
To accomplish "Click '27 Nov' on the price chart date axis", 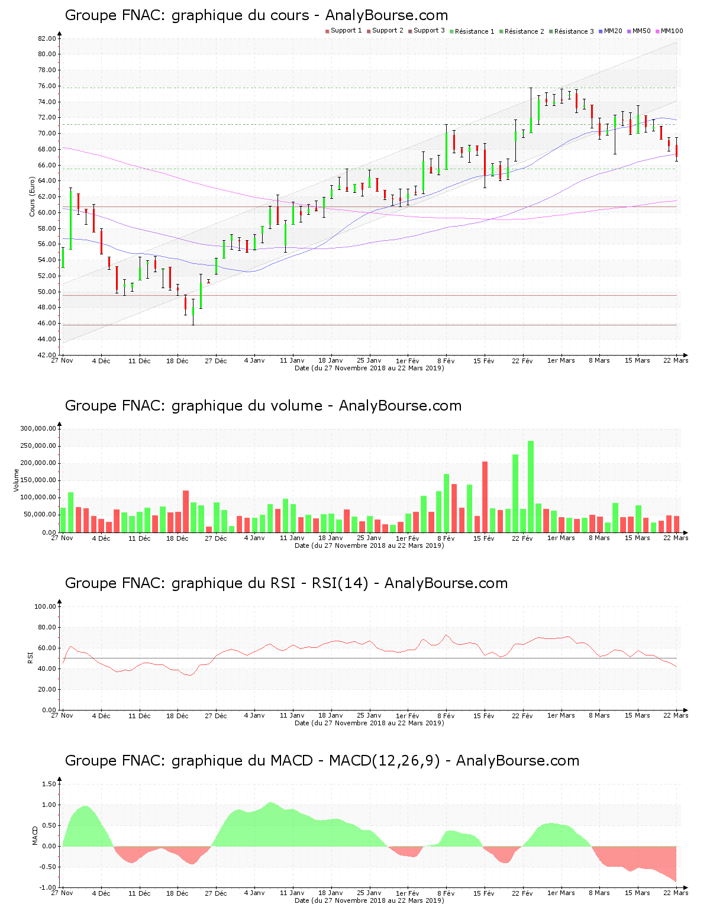I will [x=62, y=361].
